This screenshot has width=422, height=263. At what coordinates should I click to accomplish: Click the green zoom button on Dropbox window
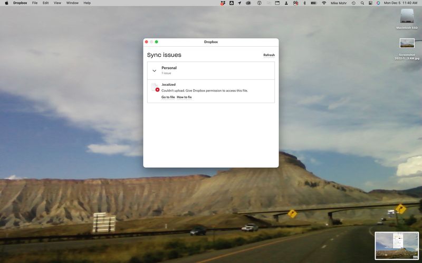tap(156, 42)
